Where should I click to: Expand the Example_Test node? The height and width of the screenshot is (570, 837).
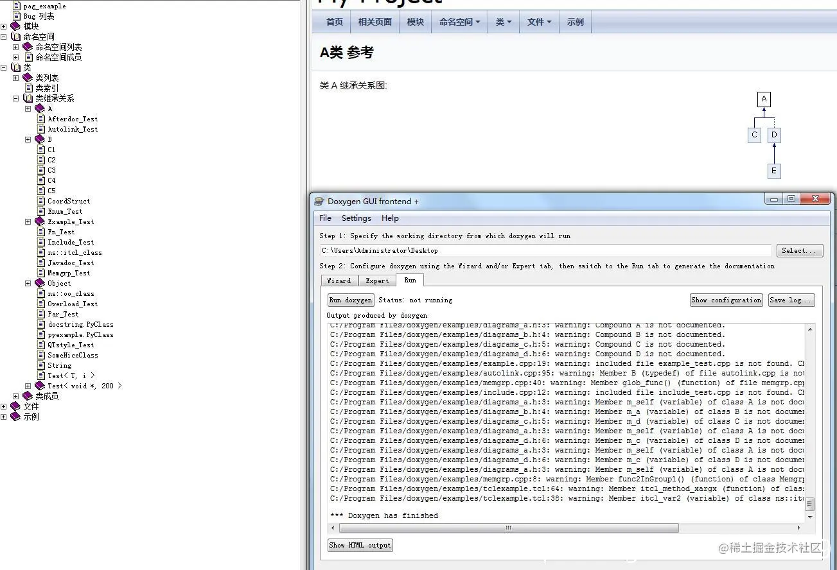[28, 221]
